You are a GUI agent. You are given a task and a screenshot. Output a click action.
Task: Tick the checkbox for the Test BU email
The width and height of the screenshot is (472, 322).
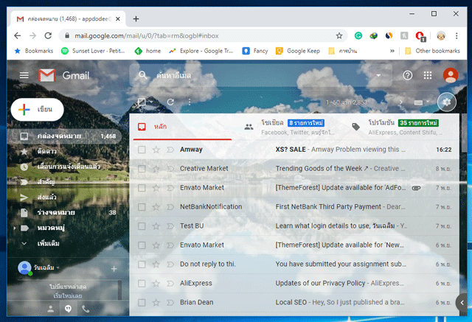tap(142, 226)
